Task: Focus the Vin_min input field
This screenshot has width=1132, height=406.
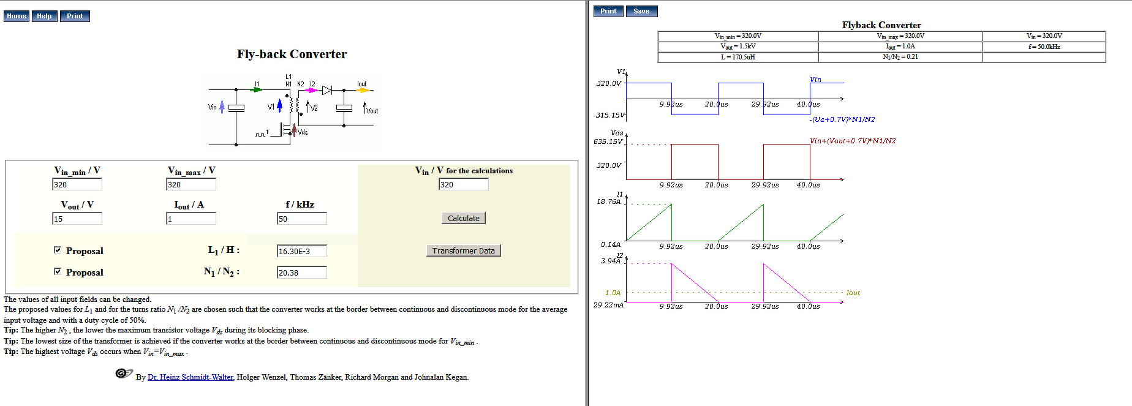Action: click(77, 184)
